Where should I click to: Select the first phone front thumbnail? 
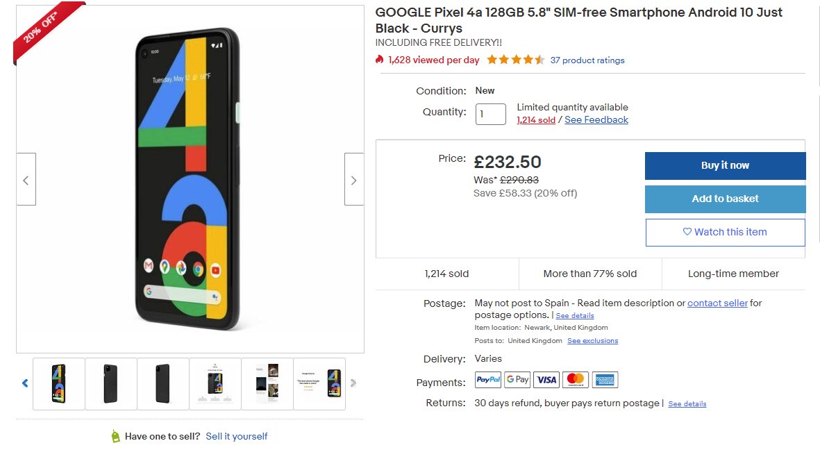pos(59,383)
